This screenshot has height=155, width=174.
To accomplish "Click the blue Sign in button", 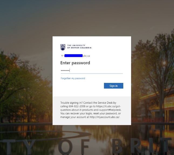I will (x=114, y=86).
